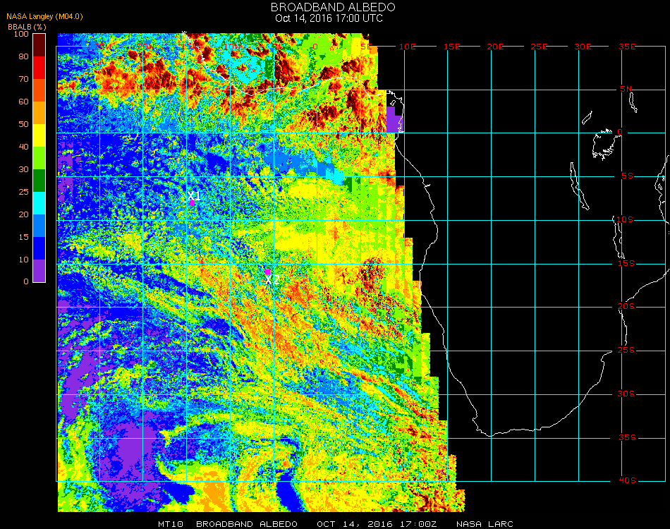670x529 pixels.
Task: Click the 20E longitude label
Action: coord(495,47)
